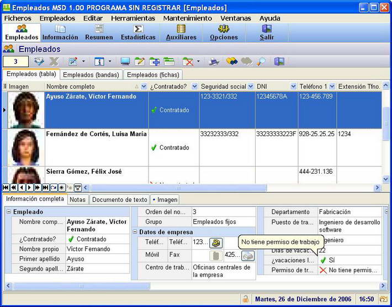Open dropdown arrow next to info icon

coord(110,61)
